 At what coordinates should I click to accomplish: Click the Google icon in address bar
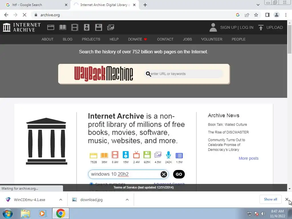238,15
